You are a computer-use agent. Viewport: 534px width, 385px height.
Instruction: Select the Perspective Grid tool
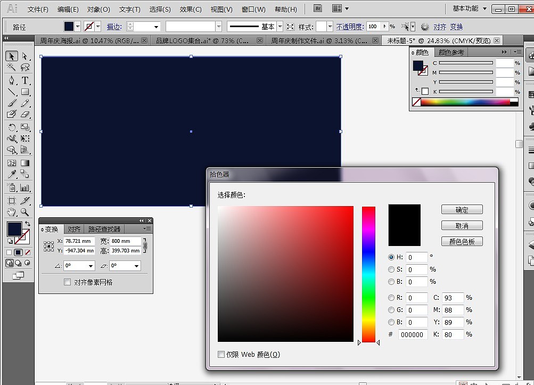pyautogui.click(x=24, y=150)
